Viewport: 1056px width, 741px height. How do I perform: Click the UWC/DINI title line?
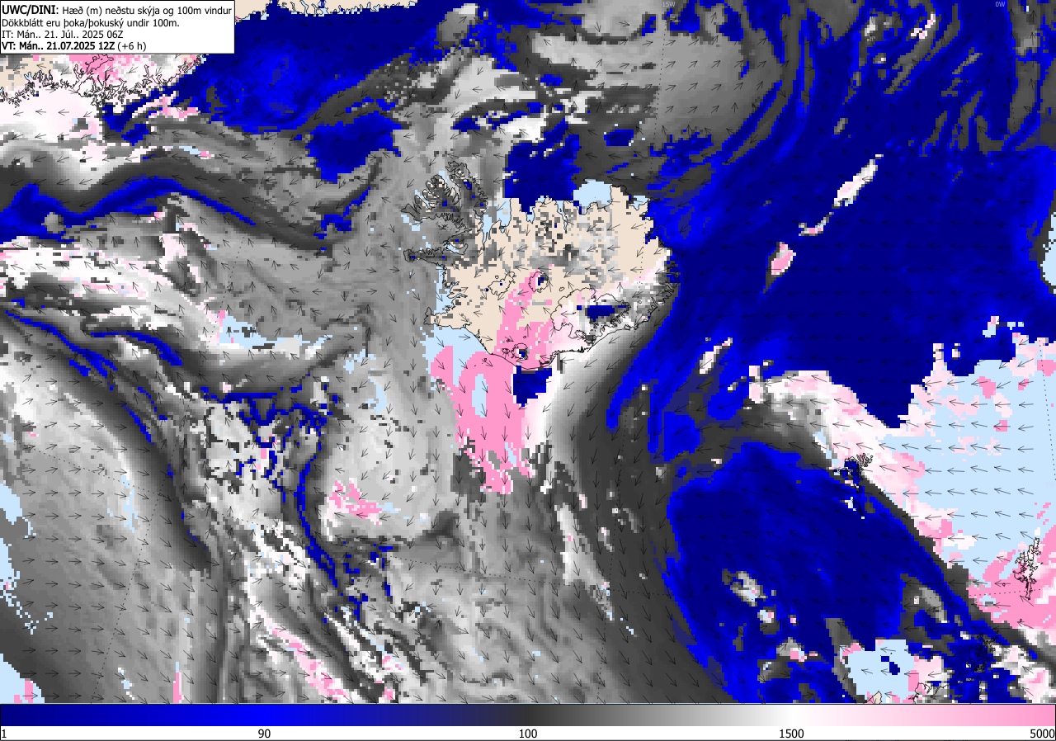[116, 9]
